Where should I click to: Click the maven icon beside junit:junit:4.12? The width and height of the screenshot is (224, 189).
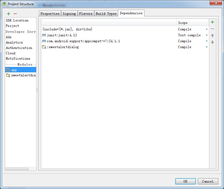tap(44, 35)
